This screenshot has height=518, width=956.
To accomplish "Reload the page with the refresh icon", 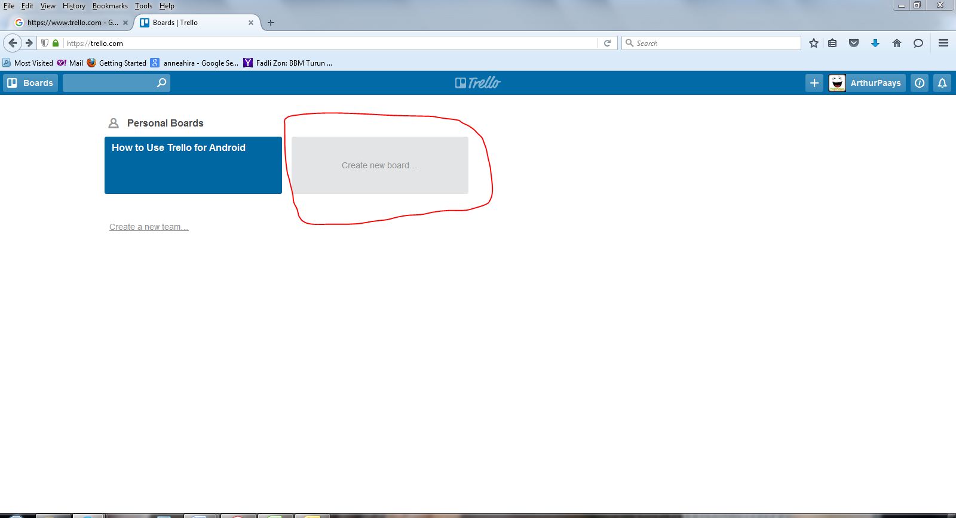I will pos(607,43).
